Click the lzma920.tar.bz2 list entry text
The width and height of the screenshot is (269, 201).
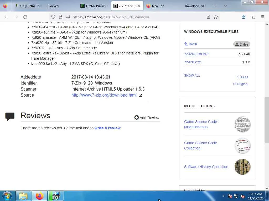tap(75, 64)
